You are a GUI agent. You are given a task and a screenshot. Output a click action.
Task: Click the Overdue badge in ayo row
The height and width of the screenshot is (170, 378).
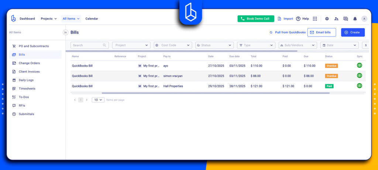tap(331, 66)
